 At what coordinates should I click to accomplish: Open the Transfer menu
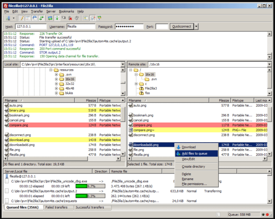click(37, 11)
